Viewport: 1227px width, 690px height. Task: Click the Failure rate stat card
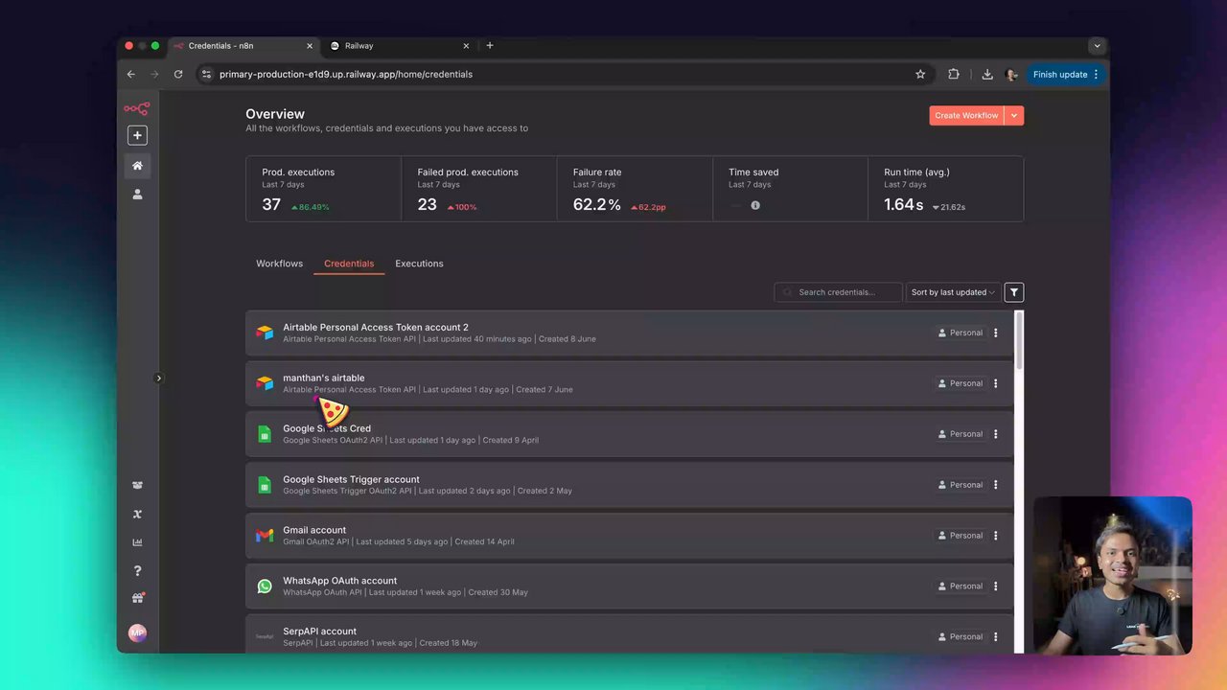(x=635, y=189)
